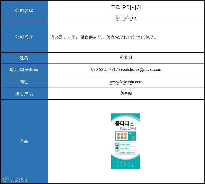Select the contact name 한형태
The height and width of the screenshot is (184, 205).
pyautogui.click(x=126, y=57)
